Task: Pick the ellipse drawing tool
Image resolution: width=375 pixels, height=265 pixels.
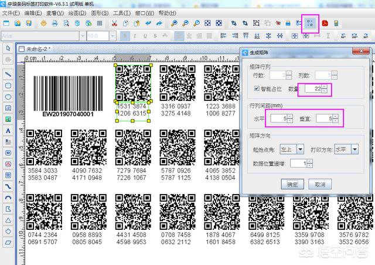Action: pos(8,97)
